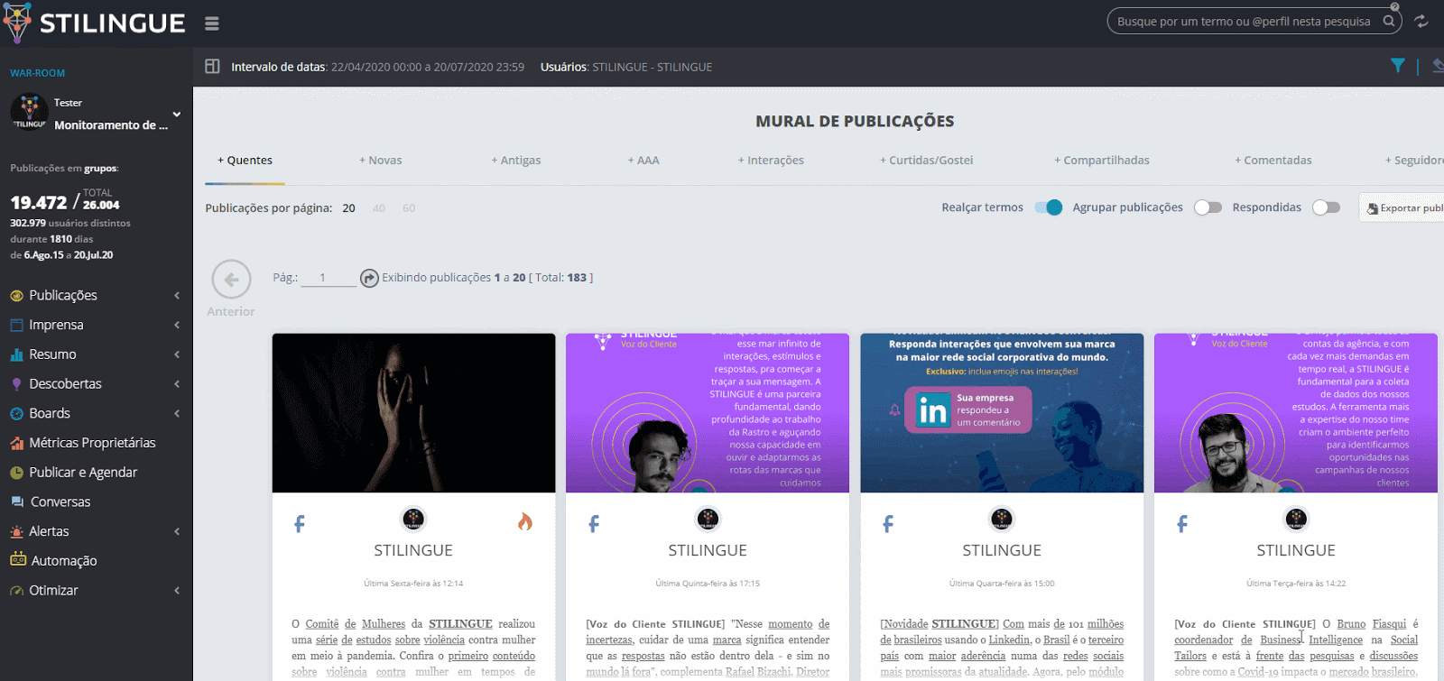The height and width of the screenshot is (681, 1444).
Task: Click Facebook icon on Quarta-feira 15:00 card
Action: (888, 524)
